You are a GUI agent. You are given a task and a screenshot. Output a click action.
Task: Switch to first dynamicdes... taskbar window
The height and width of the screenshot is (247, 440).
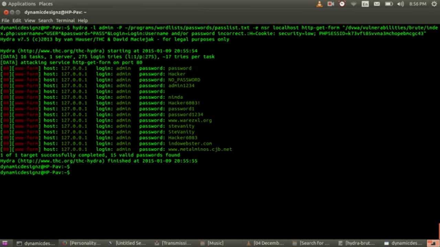click(x=36, y=243)
